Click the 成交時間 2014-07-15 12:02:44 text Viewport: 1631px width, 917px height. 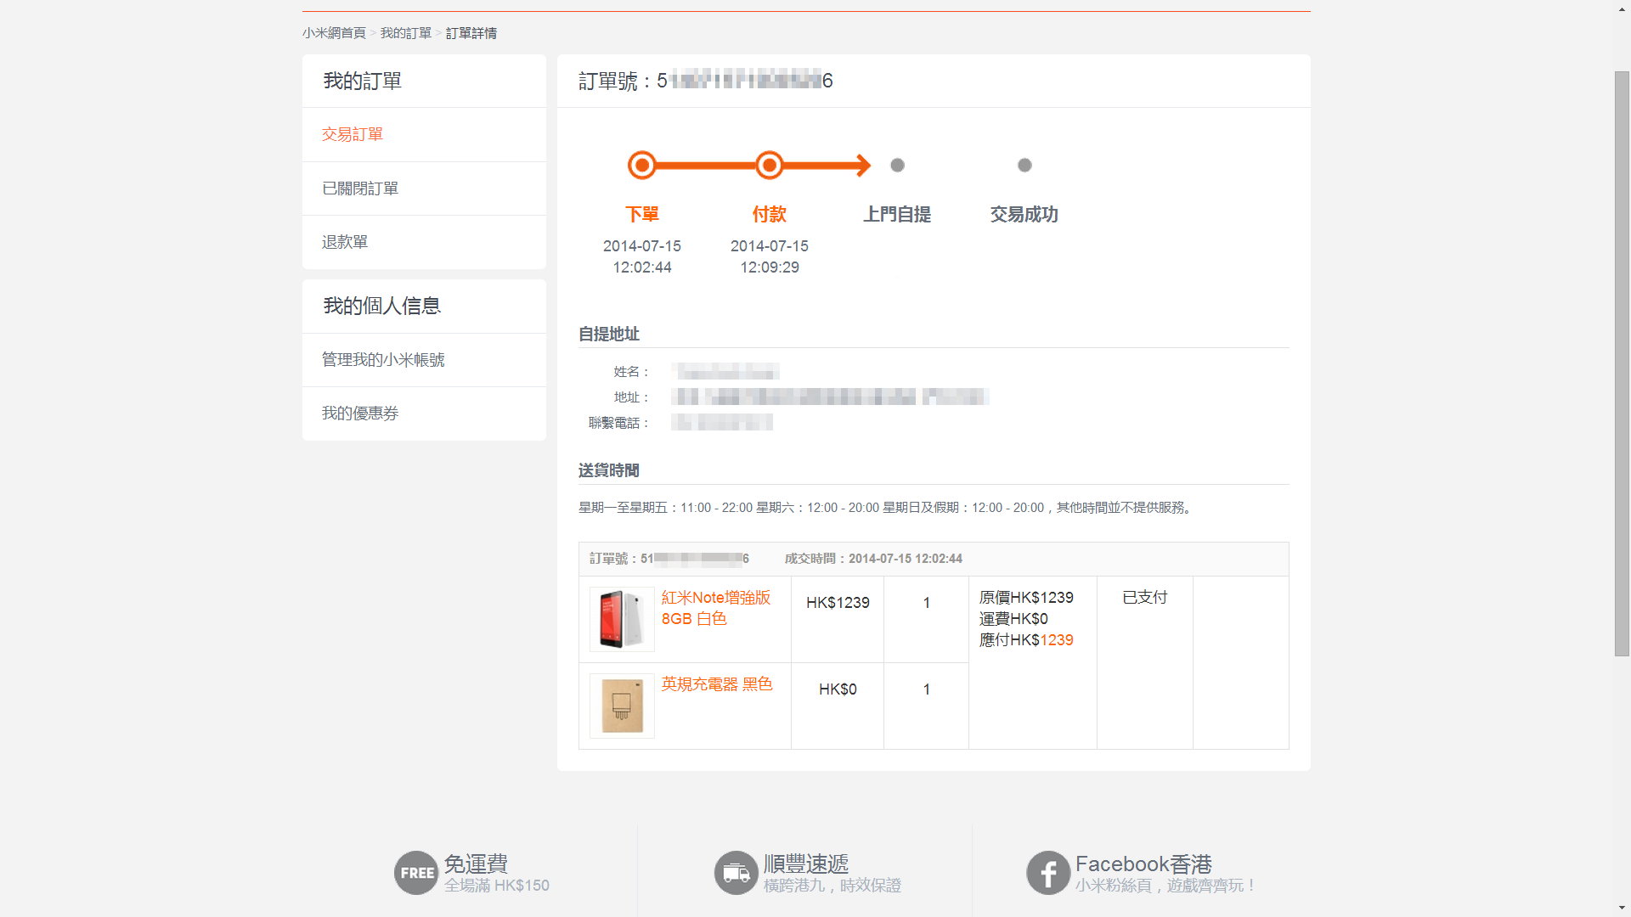[x=873, y=559]
